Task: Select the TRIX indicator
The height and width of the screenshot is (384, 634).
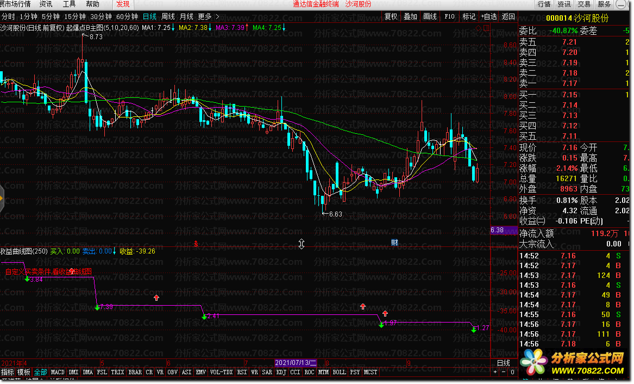Action: 117,372
